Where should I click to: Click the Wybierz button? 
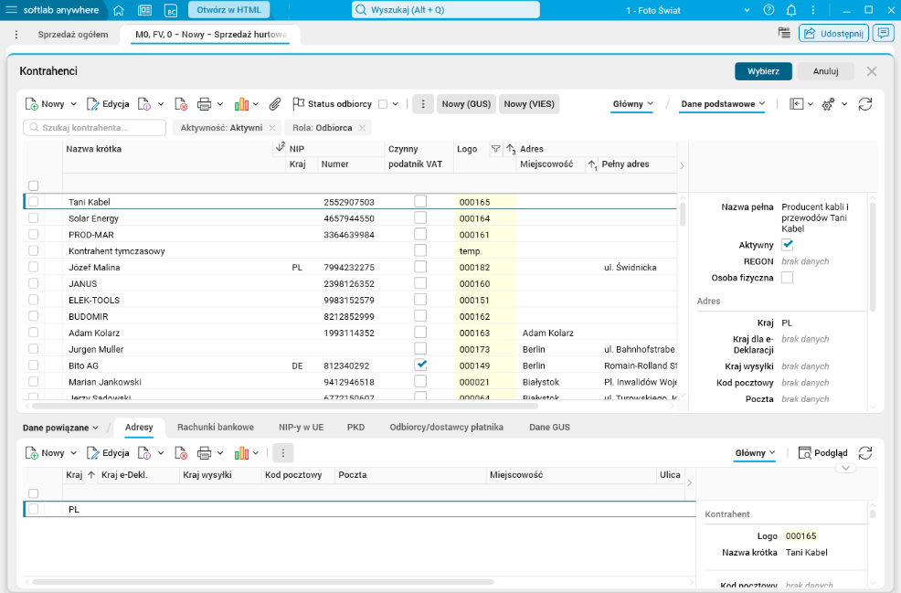pos(763,71)
